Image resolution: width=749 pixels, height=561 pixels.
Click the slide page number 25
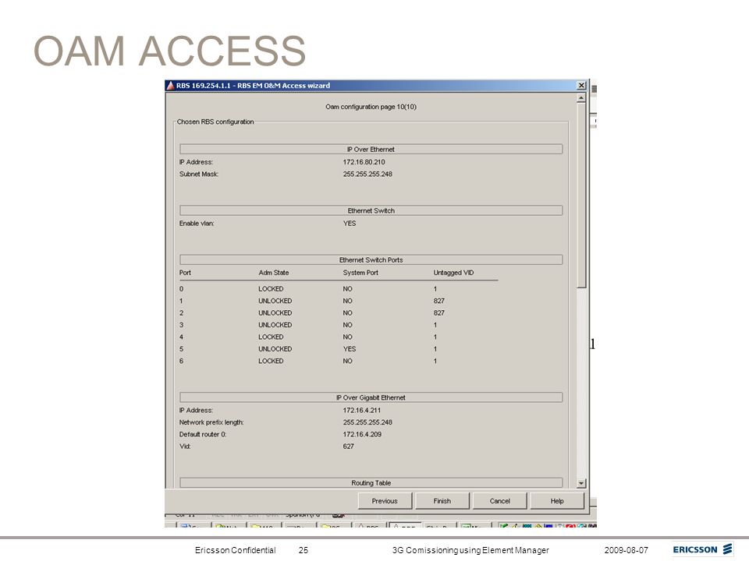[304, 550]
